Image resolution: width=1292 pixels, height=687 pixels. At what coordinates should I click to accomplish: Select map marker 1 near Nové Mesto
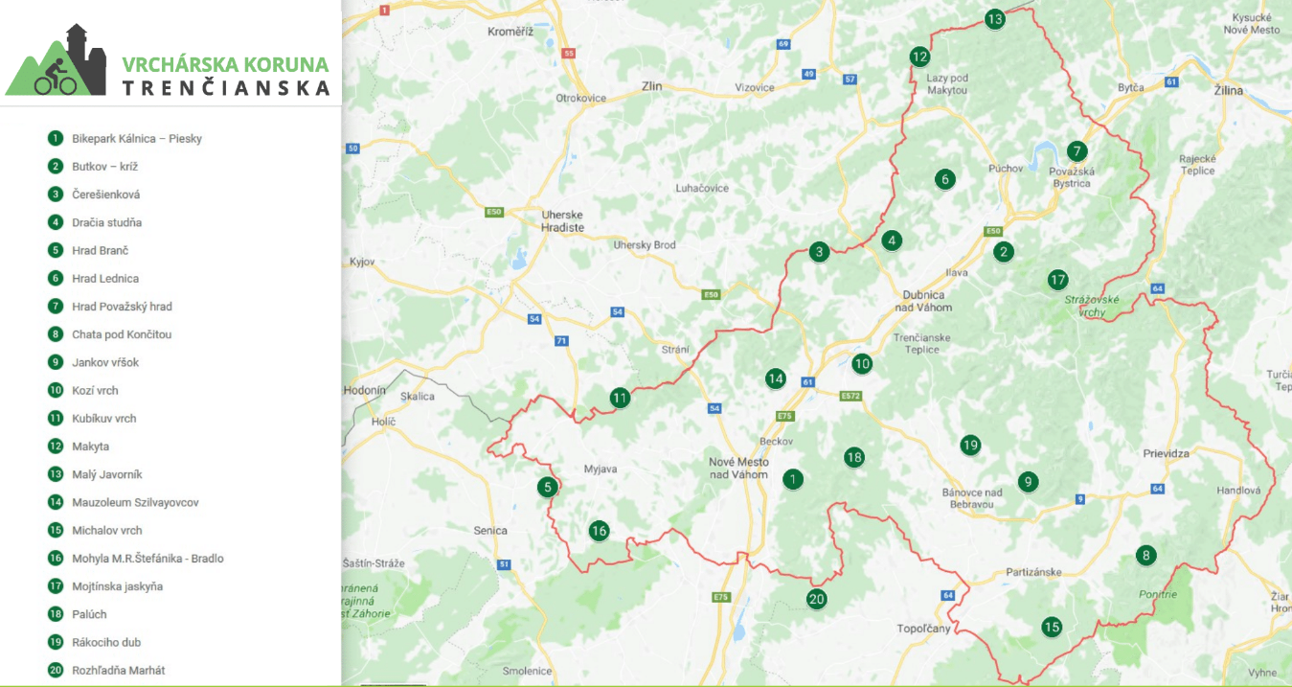793,479
